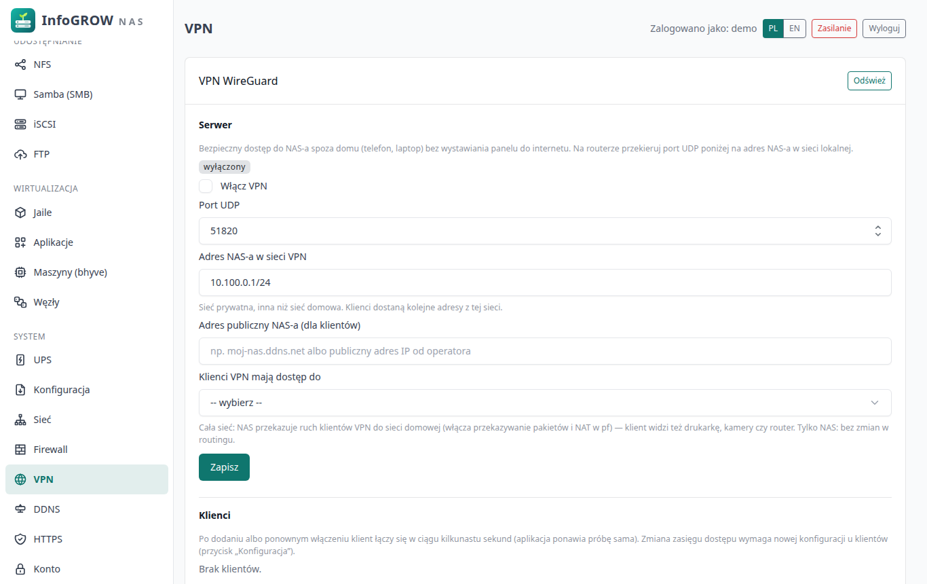The height and width of the screenshot is (584, 927).
Task: Click the Brak klientów. text
Action: click(x=230, y=568)
